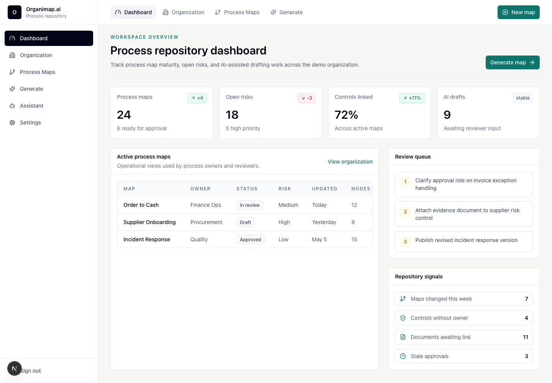Open review item about supplier risk control
Screen dimensions: 552x383
click(464, 214)
